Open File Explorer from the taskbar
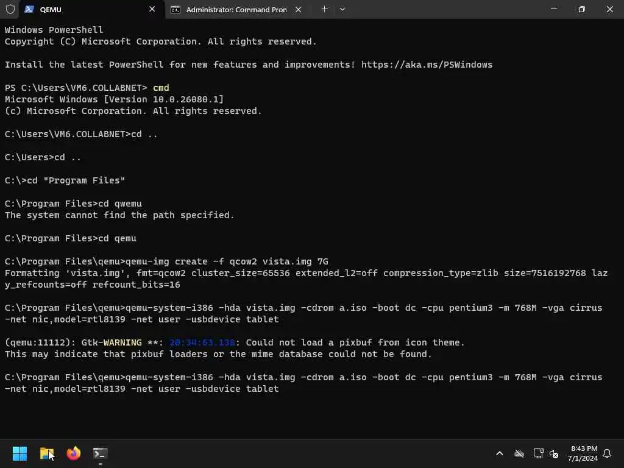 point(47,453)
